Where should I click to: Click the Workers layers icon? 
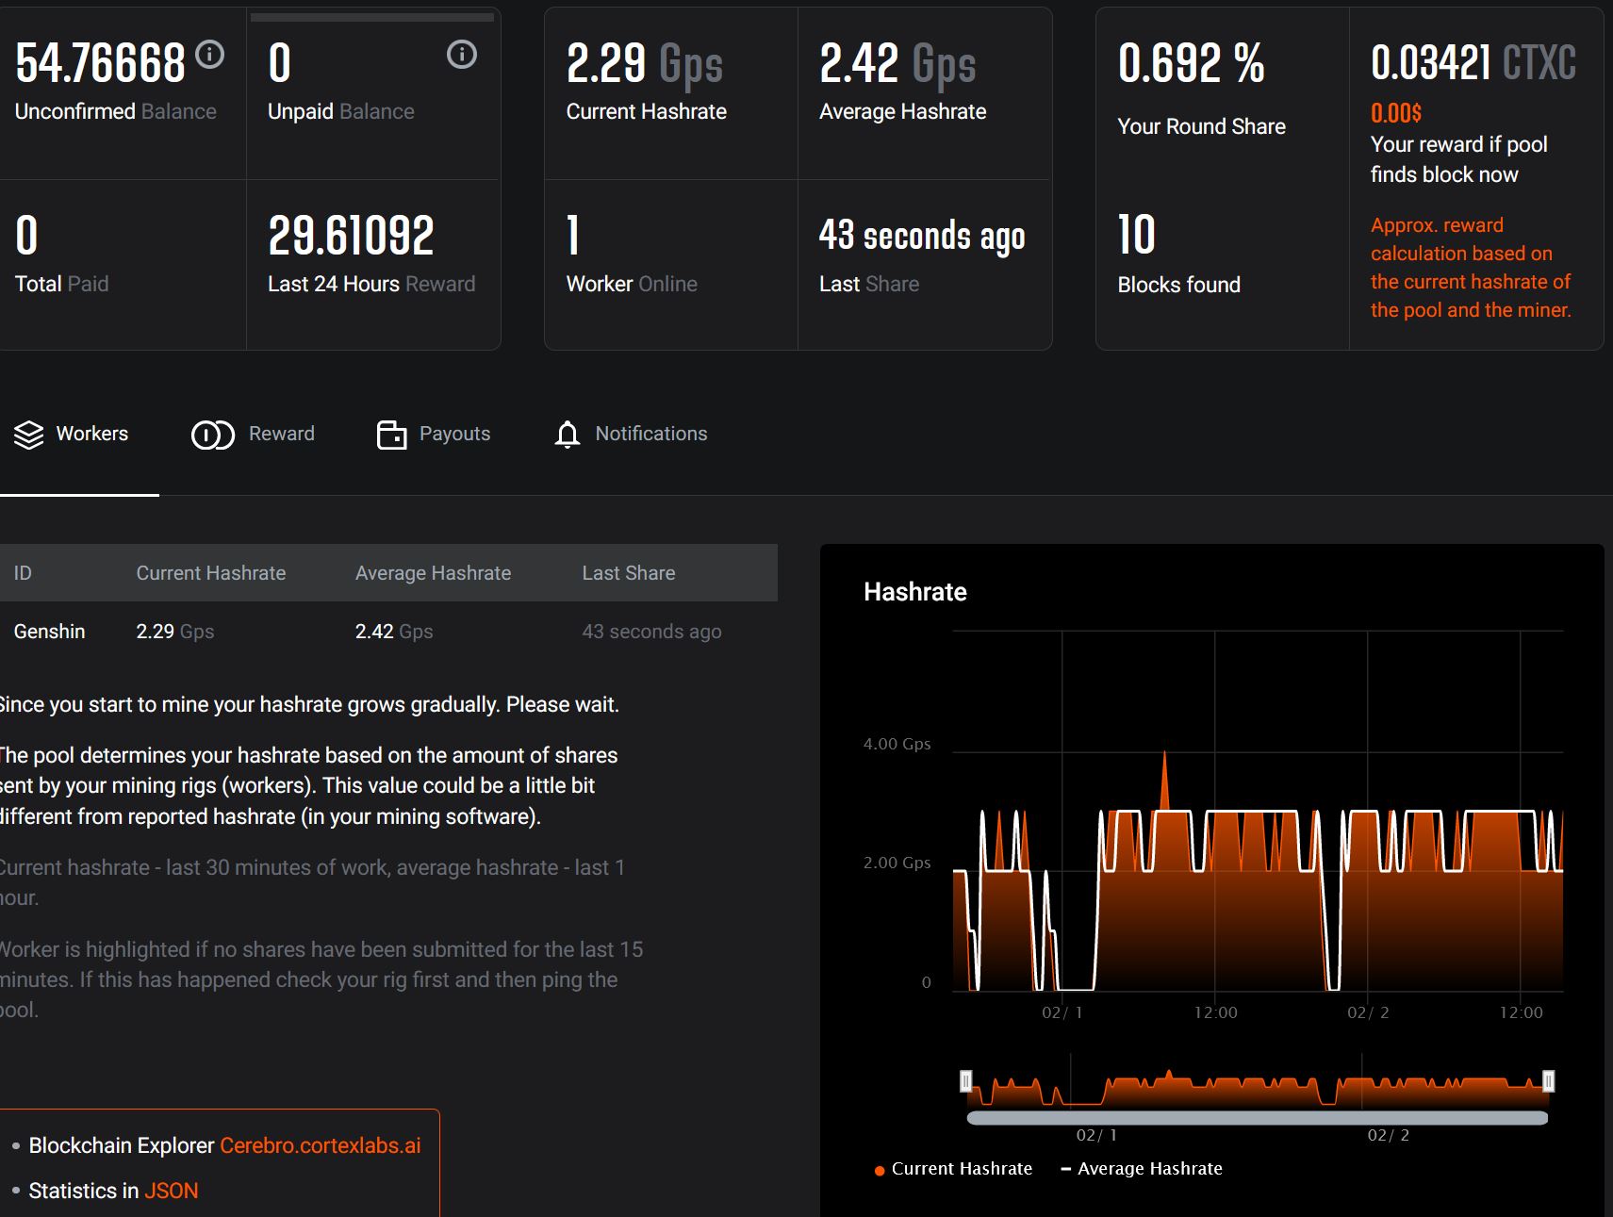coord(29,435)
